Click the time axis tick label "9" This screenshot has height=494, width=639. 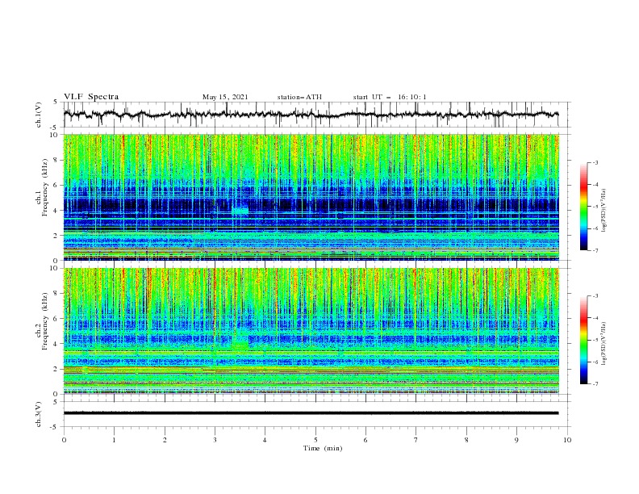click(x=516, y=440)
